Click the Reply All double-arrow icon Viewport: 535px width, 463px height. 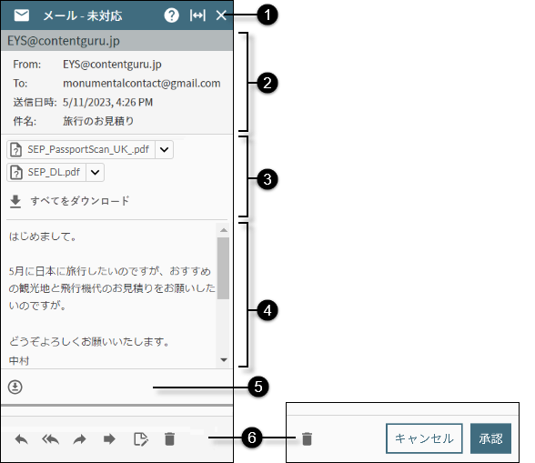[x=51, y=439]
